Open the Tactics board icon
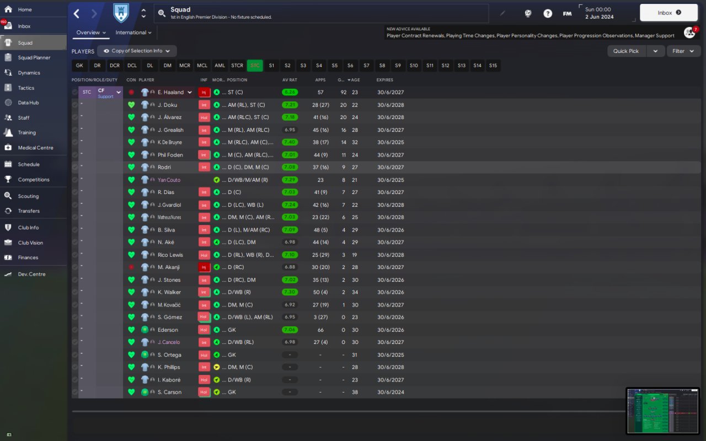The width and height of the screenshot is (706, 441). [x=8, y=88]
